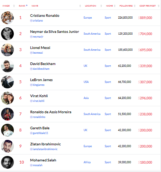Viewport: 161px width, 172px height.
Task: Click the Name column sort arrows
Action: (x=80, y=6)
